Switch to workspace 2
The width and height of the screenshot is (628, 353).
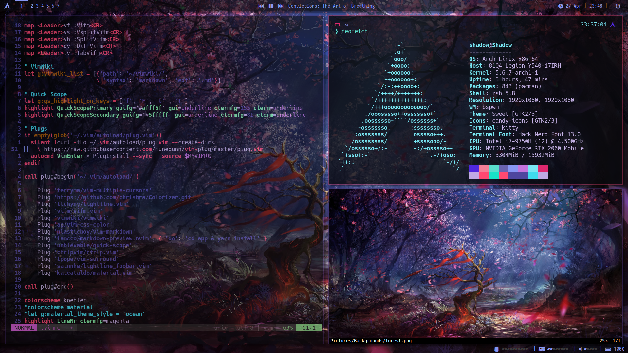click(32, 6)
